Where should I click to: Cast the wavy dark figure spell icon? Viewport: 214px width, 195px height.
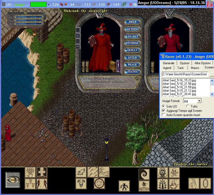point(124,186)
